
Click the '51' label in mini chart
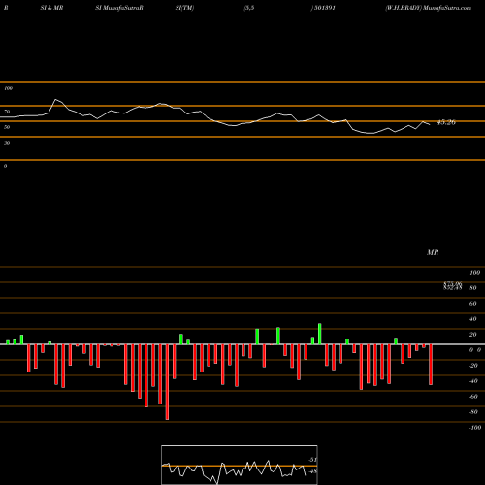312,460
